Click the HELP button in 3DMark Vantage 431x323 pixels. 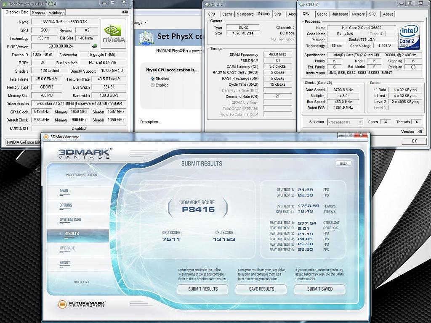point(343,164)
